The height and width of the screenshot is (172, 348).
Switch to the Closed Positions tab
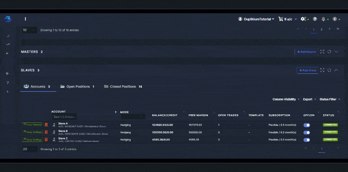(123, 86)
